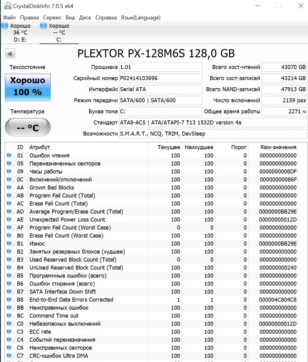Click the power-on count value 2159 раз
The image size is (308, 362).
point(285,100)
